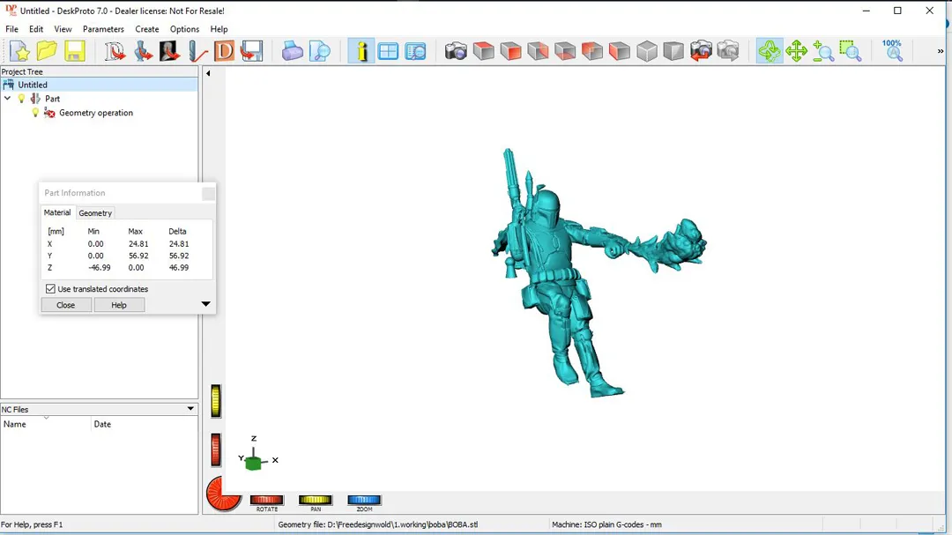The image size is (952, 535).
Task: Switch to the Material tab
Action: point(57,212)
